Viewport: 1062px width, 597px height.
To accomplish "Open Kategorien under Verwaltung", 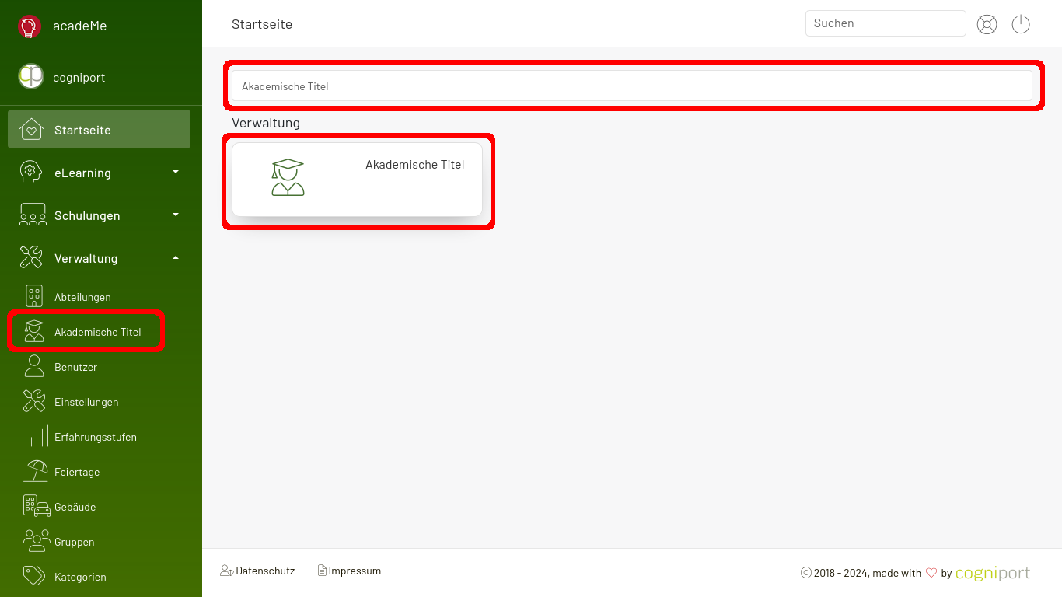I will pyautogui.click(x=80, y=577).
